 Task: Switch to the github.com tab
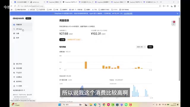37,2
